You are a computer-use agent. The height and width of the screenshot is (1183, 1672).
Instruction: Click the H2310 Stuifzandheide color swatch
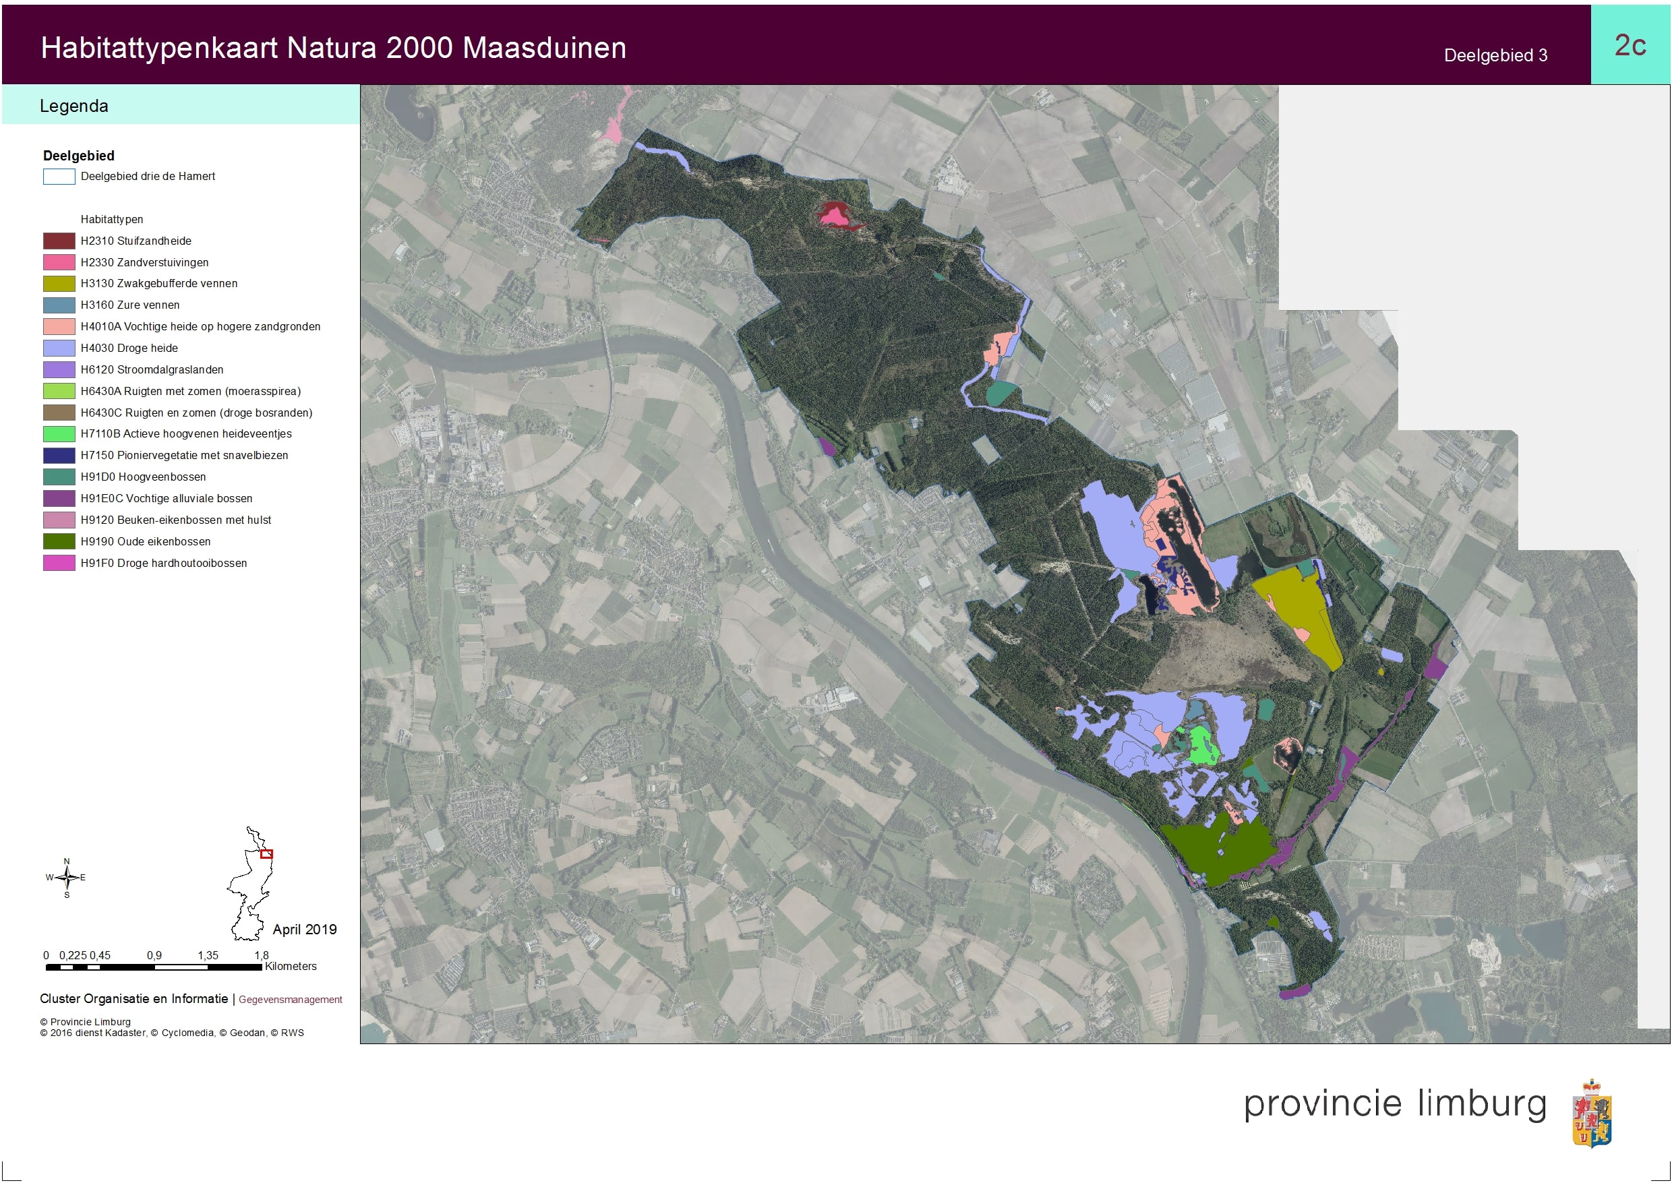tap(59, 241)
